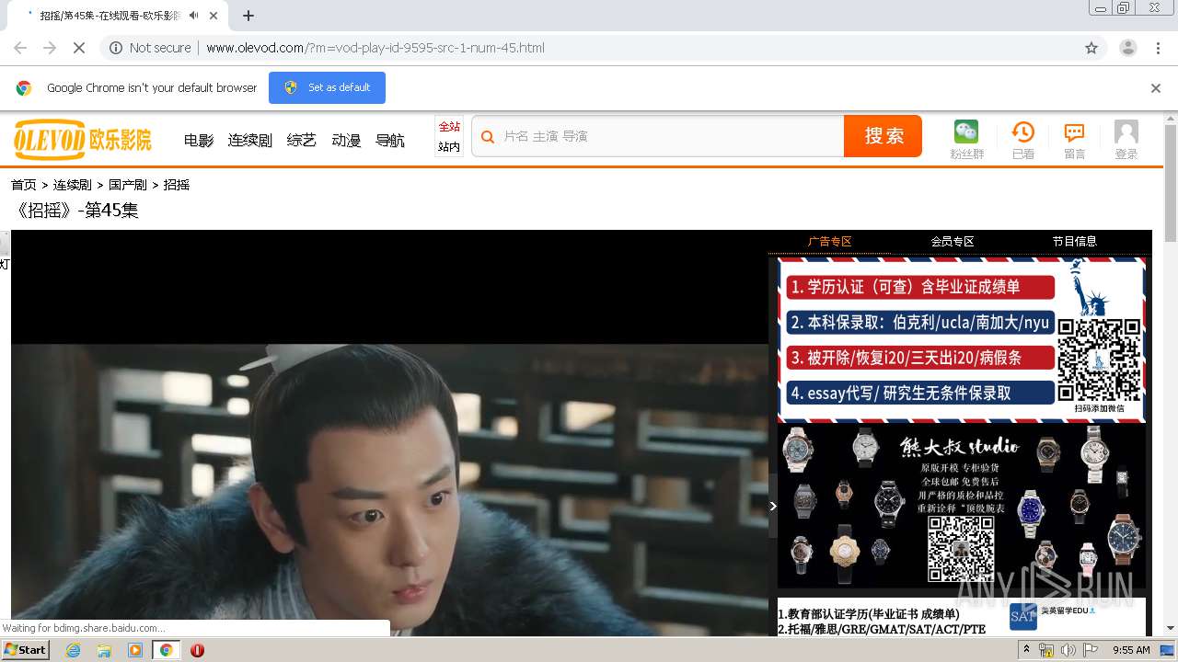
Task: Click the volume tray icon
Action: click(1068, 650)
